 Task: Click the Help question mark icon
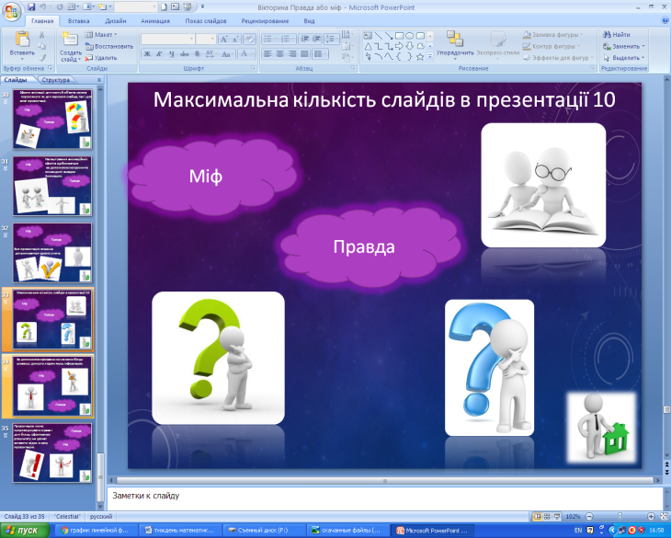point(662,19)
